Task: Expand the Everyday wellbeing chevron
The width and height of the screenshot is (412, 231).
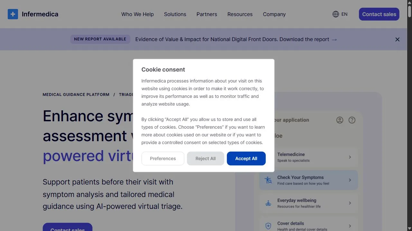Action: [350, 203]
